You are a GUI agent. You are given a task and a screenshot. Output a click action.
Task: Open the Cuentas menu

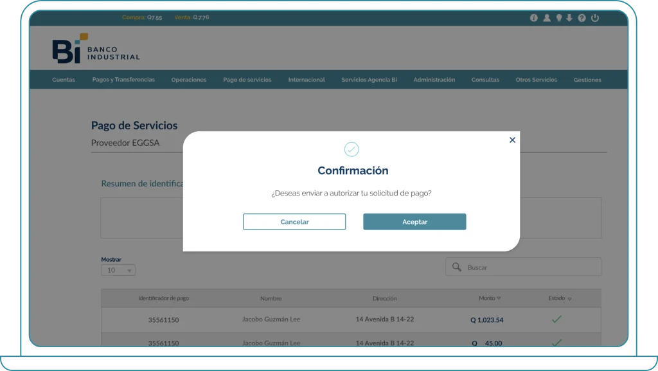pyautogui.click(x=64, y=80)
